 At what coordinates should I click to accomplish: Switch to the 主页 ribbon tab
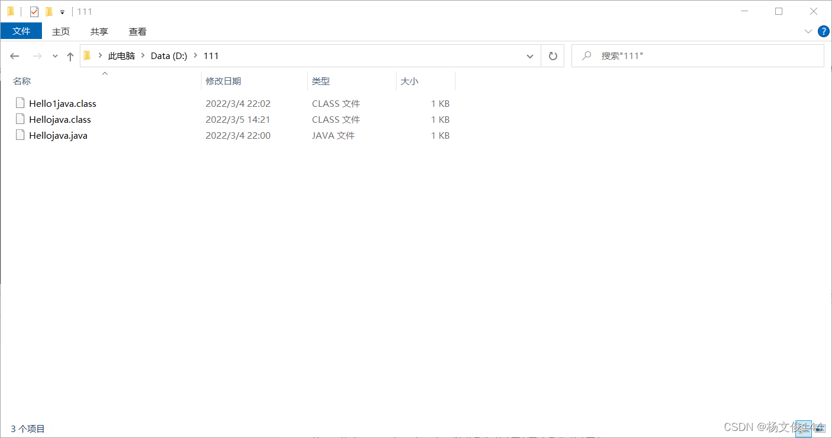coord(61,31)
